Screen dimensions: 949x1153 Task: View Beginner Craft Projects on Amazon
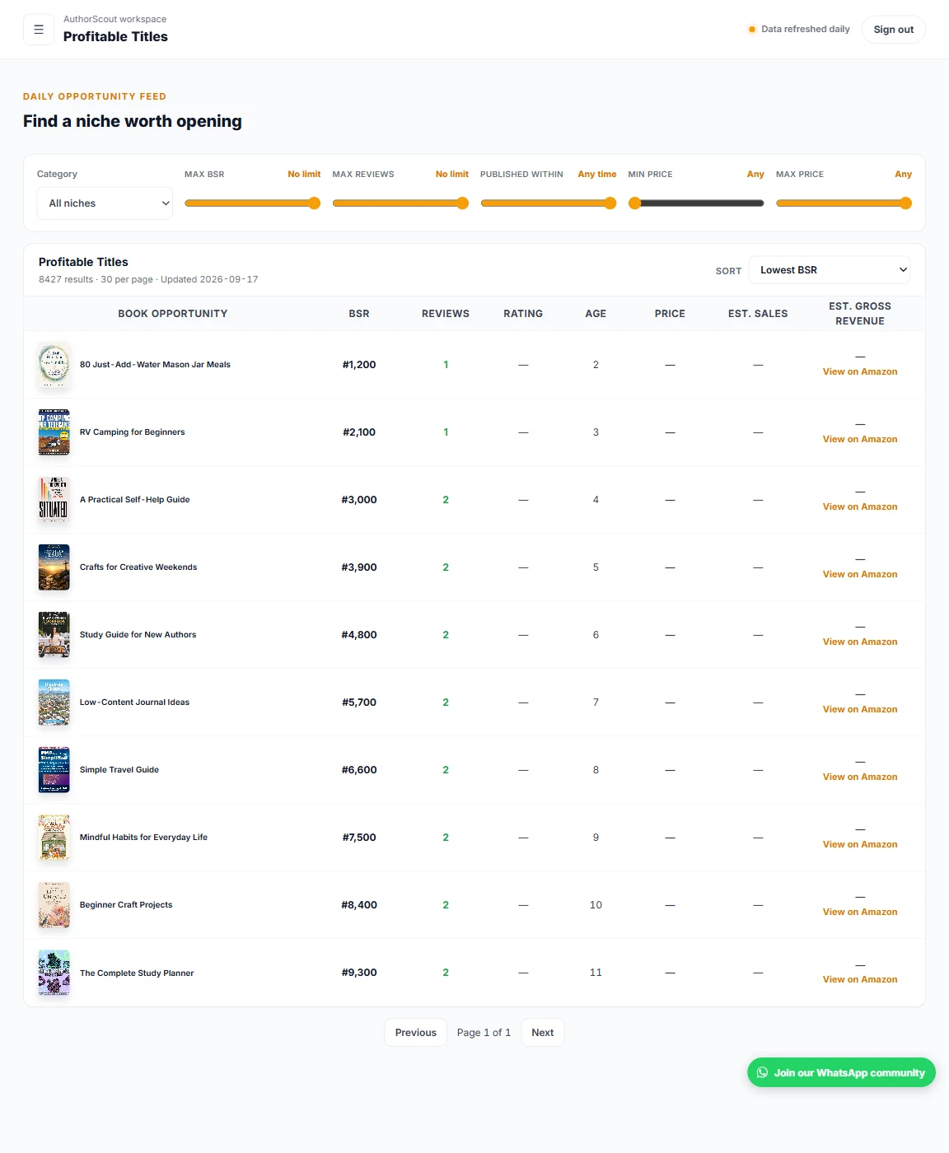point(860,913)
